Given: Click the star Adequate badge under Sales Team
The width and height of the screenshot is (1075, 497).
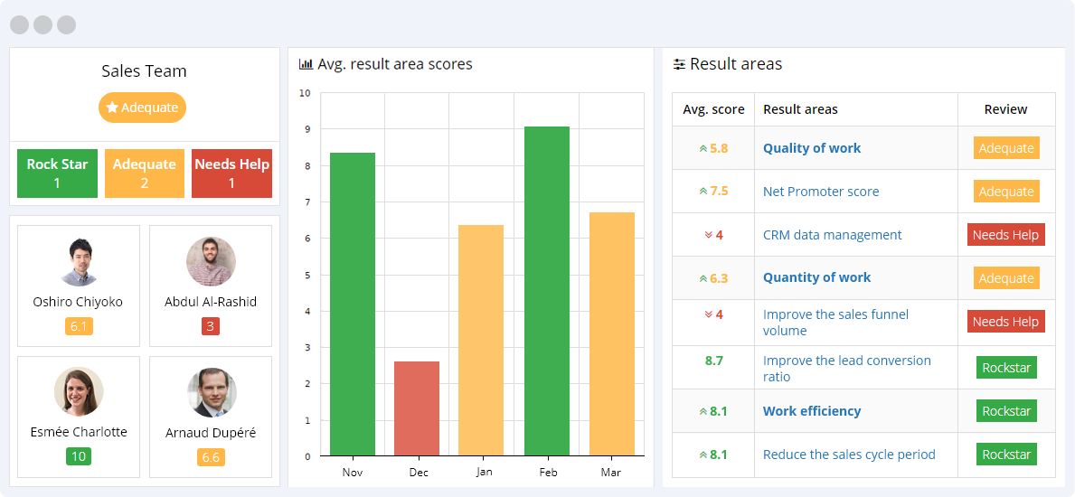Looking at the screenshot, I should (x=143, y=108).
